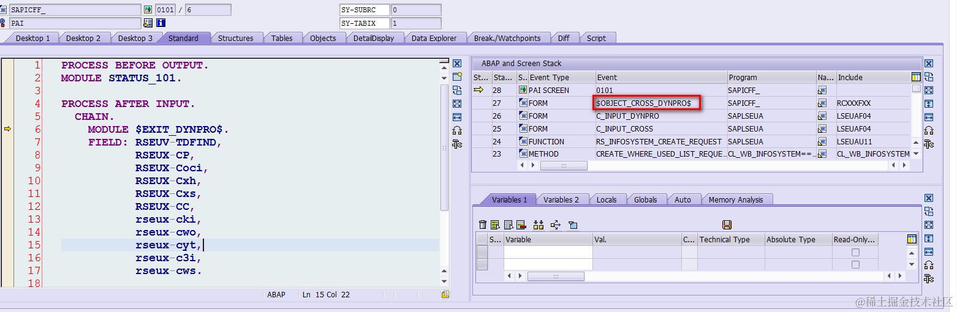
Task: Click screen icon beside 0101 field
Action: click(148, 10)
